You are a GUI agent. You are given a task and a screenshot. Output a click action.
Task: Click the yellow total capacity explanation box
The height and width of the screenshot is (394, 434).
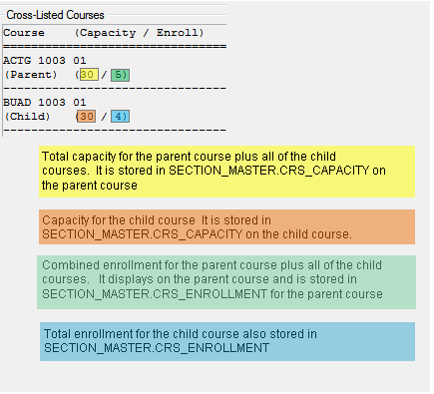click(226, 172)
